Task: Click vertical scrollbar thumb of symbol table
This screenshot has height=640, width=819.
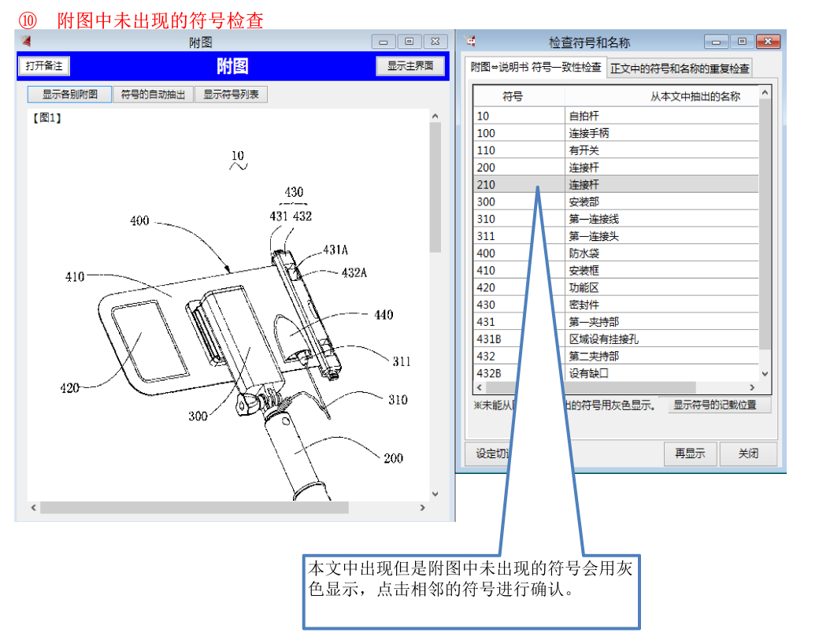Action: [x=765, y=224]
